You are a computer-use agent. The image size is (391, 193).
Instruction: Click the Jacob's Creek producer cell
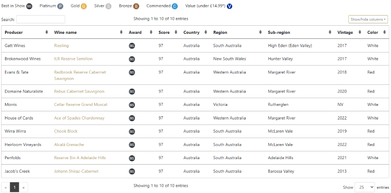[x=17, y=171]
